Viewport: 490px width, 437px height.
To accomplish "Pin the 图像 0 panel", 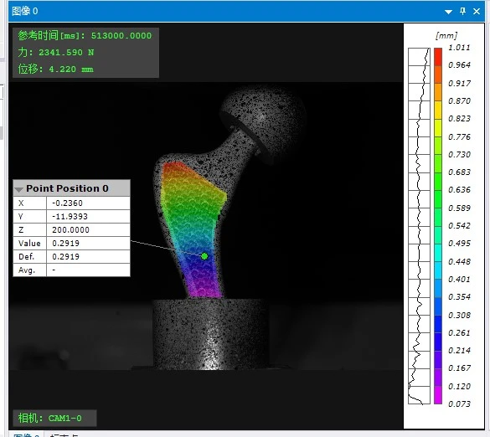I will pos(463,11).
